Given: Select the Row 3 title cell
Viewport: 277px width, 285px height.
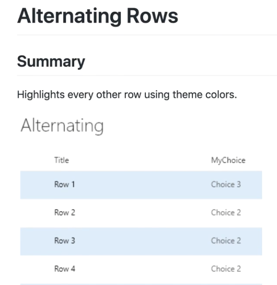Looking at the screenshot, I should (65, 241).
